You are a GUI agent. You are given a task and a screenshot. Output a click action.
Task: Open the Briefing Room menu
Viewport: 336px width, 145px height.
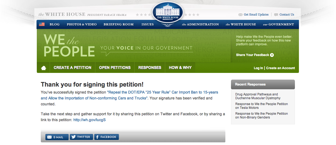[118, 24]
